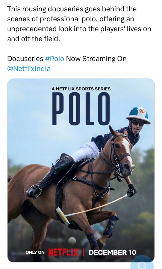Tap the "ONLY ON" text on poster
Screen dimensions: 162x269
pos(35,252)
